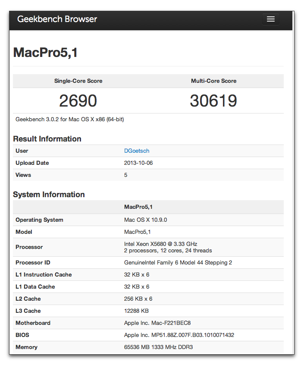The width and height of the screenshot is (304, 365).
Task: Select the L2 Cache value 256 KB x 6
Action: (138, 299)
